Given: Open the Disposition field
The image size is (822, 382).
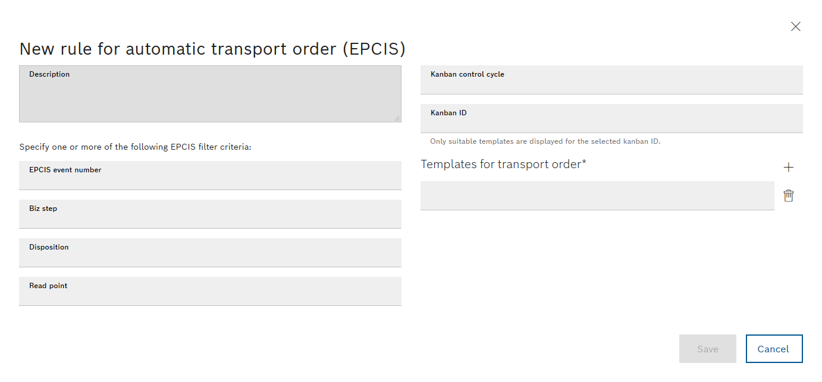Looking at the screenshot, I should [x=210, y=252].
